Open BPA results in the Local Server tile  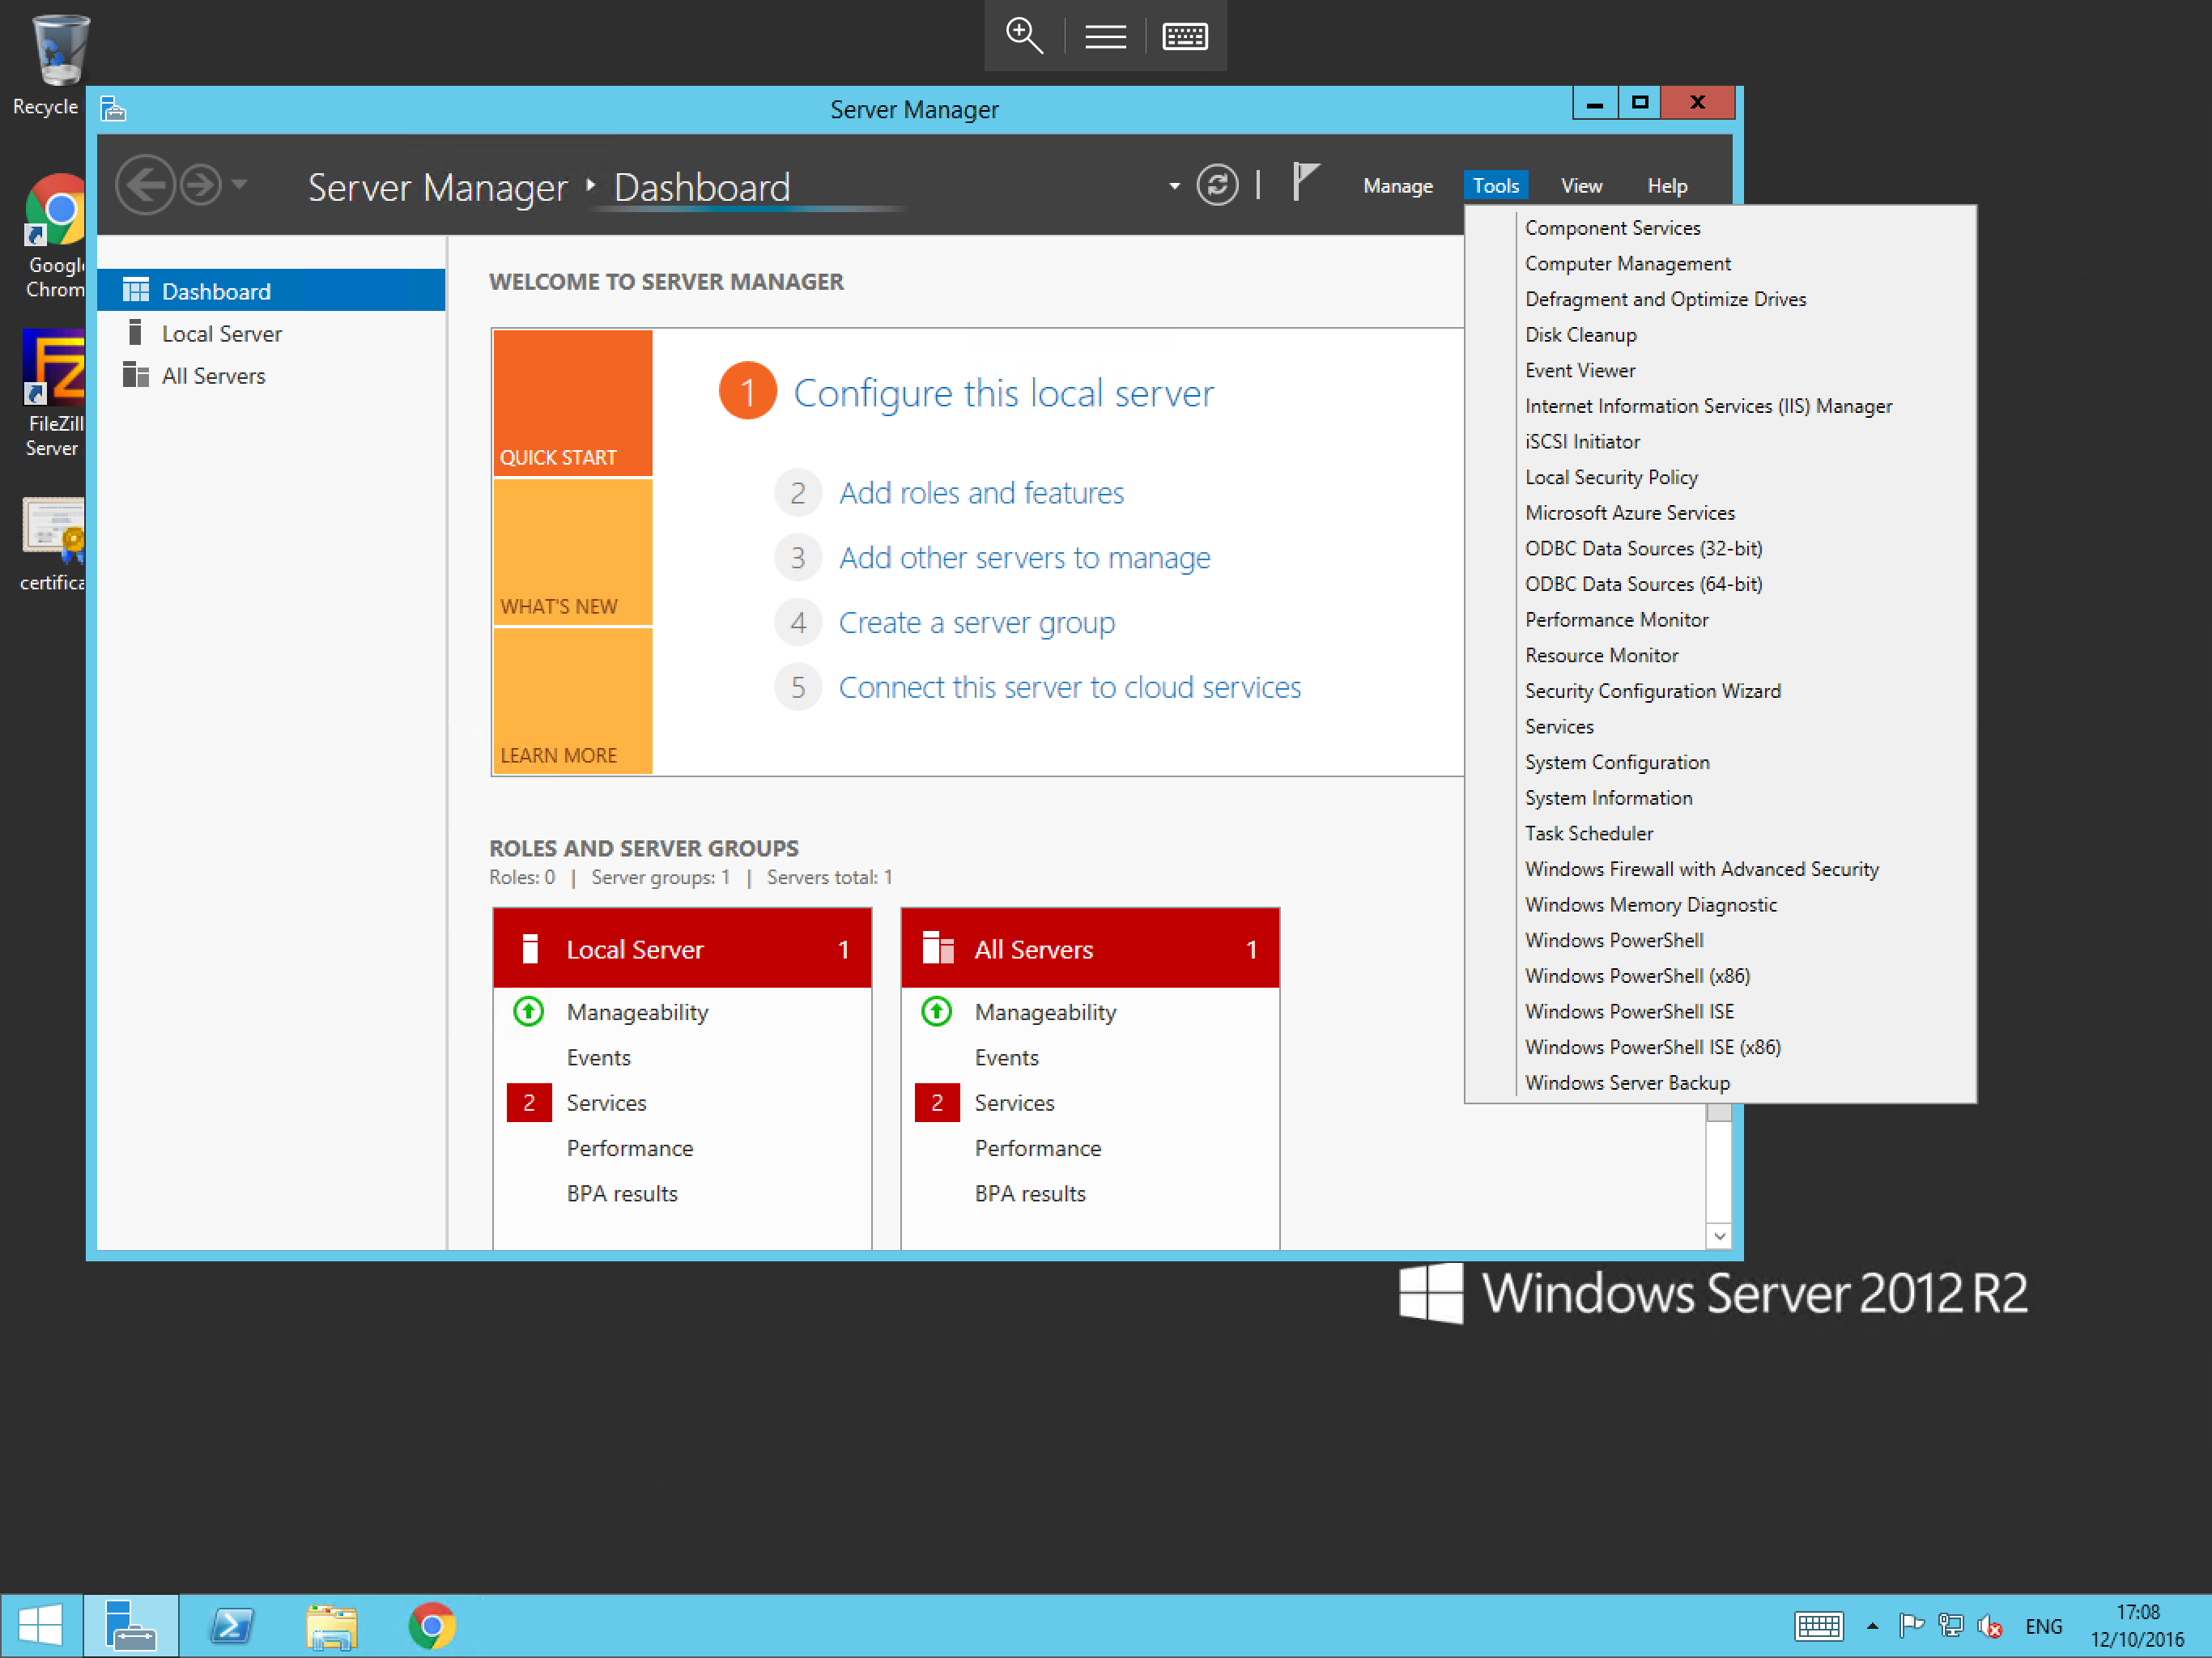click(x=621, y=1194)
